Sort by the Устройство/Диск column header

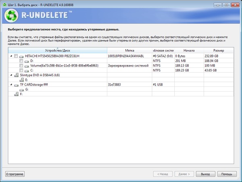pos(57,50)
